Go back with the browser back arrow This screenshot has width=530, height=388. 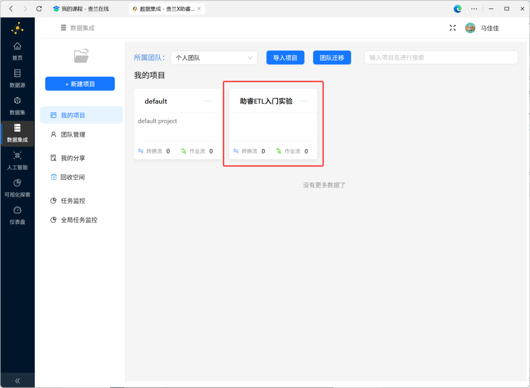(11, 8)
